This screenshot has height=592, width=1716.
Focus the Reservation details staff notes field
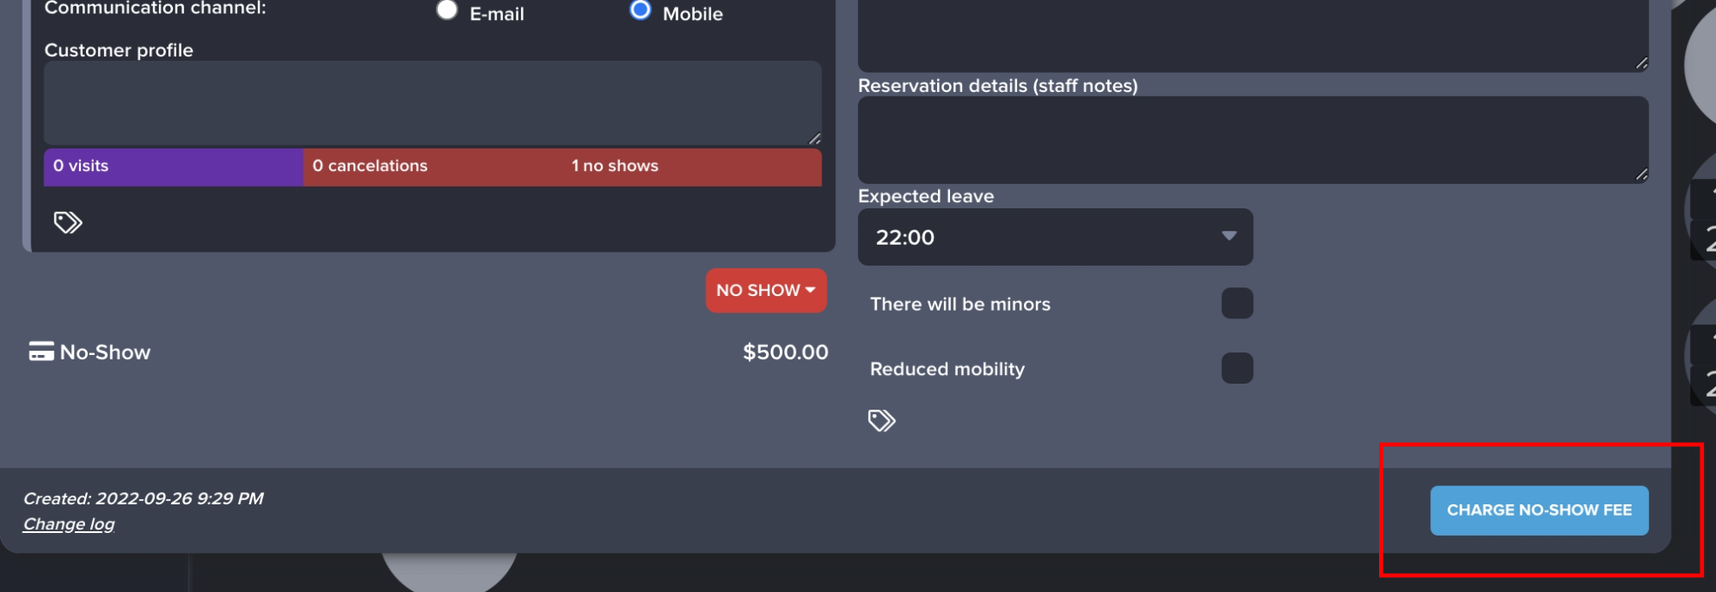click(1252, 139)
